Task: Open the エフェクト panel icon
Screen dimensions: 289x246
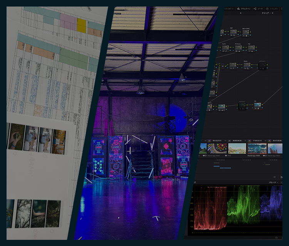Action: click(x=272, y=8)
